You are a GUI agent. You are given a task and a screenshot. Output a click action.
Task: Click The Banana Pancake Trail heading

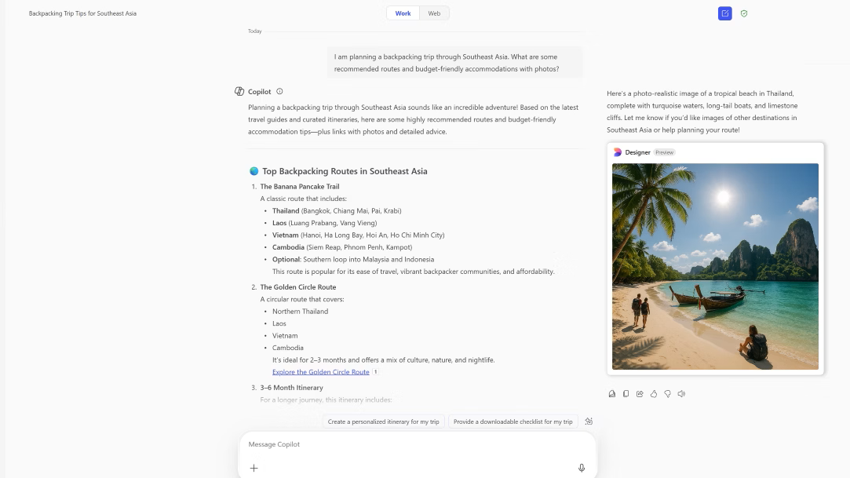(300, 187)
